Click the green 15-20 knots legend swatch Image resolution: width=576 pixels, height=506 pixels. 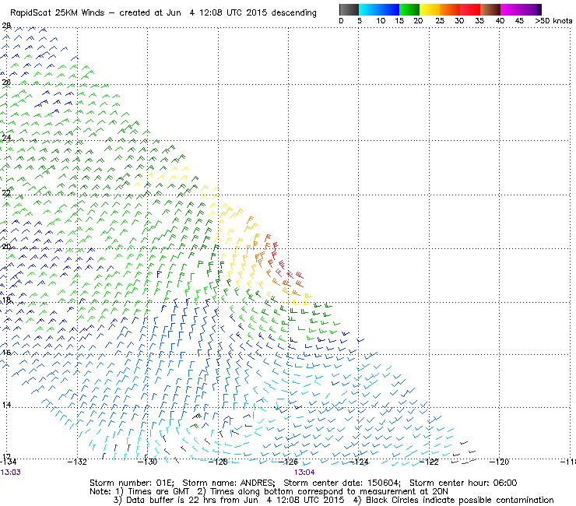tap(409, 9)
